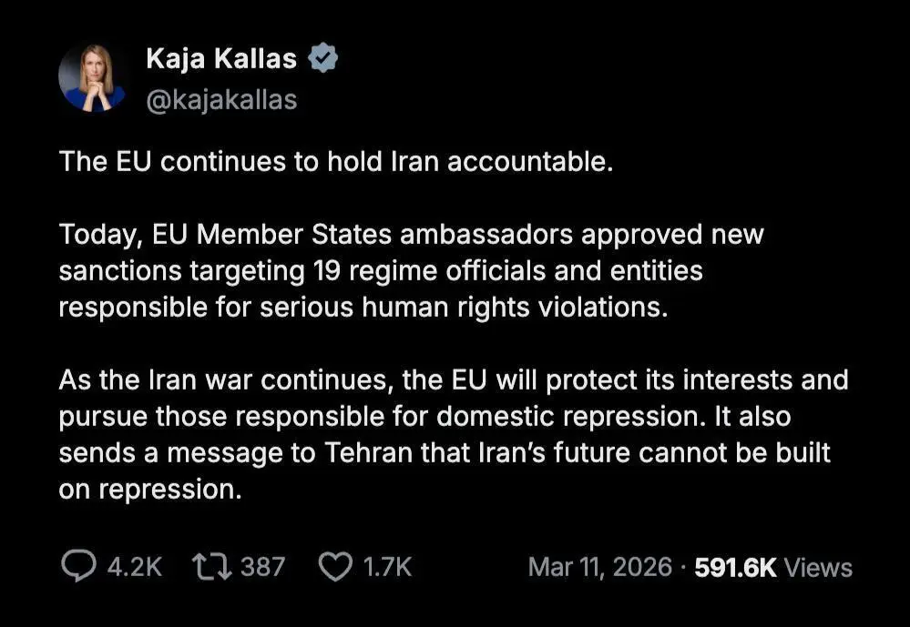
Task: Click the reply speech bubble icon
Action: click(x=78, y=567)
